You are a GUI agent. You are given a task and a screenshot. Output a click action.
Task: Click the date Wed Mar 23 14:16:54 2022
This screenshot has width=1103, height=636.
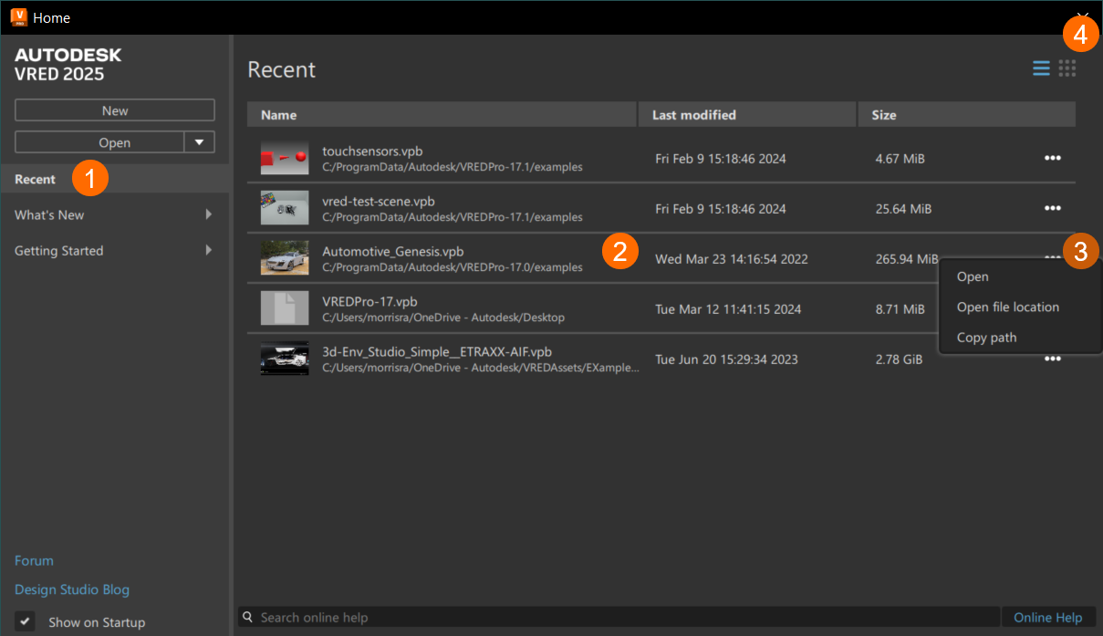732,258
